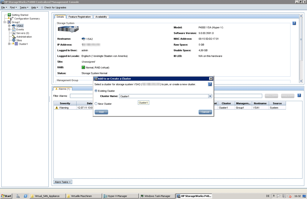Viewport: 307px width, 199px height.
Task: Switch to Virtuelle Maschinen taskbar window
Action: [84, 196]
